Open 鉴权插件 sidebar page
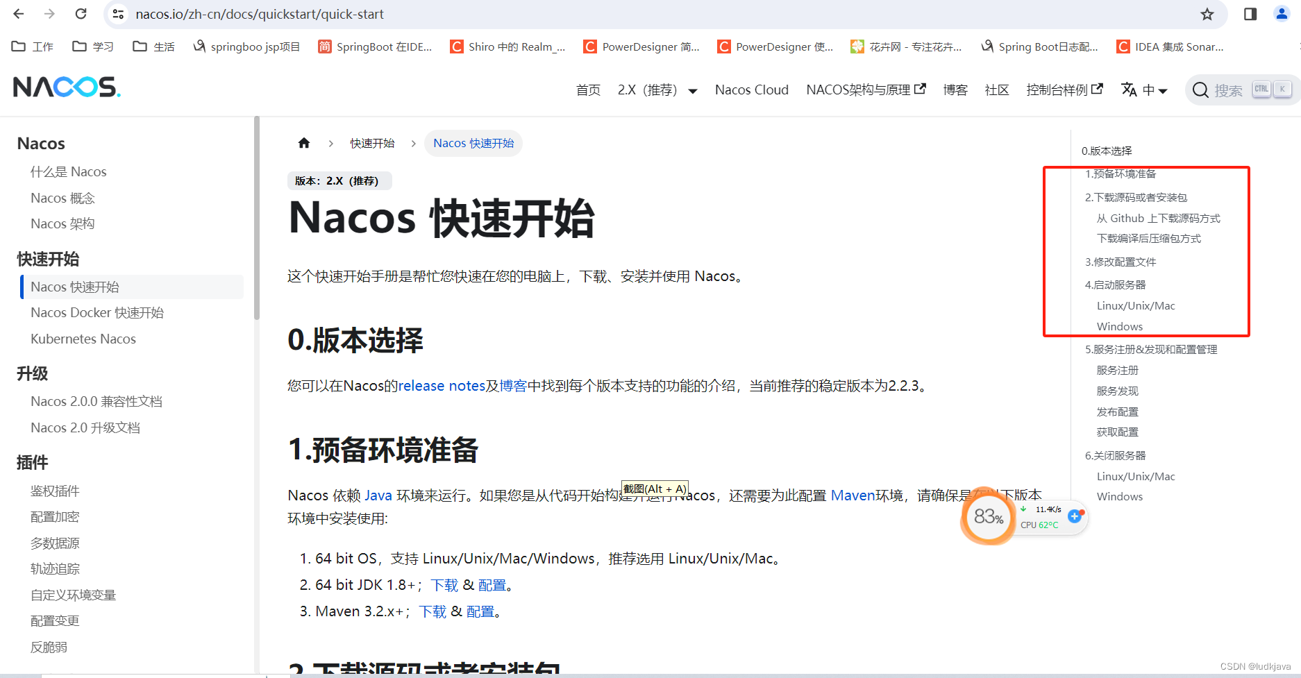 click(55, 491)
